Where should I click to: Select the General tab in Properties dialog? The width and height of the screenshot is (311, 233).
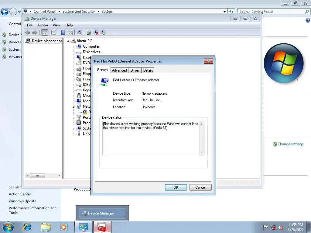point(103,70)
